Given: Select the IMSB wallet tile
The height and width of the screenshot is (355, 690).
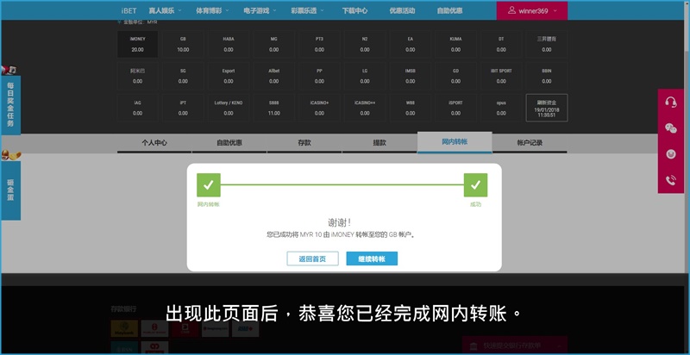Looking at the screenshot, I should point(411,76).
